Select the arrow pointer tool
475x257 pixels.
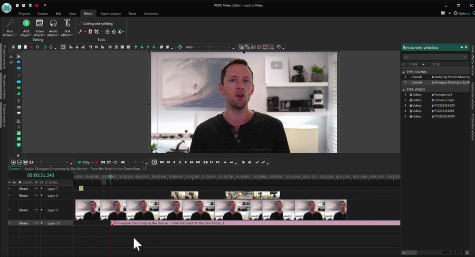click(19, 56)
